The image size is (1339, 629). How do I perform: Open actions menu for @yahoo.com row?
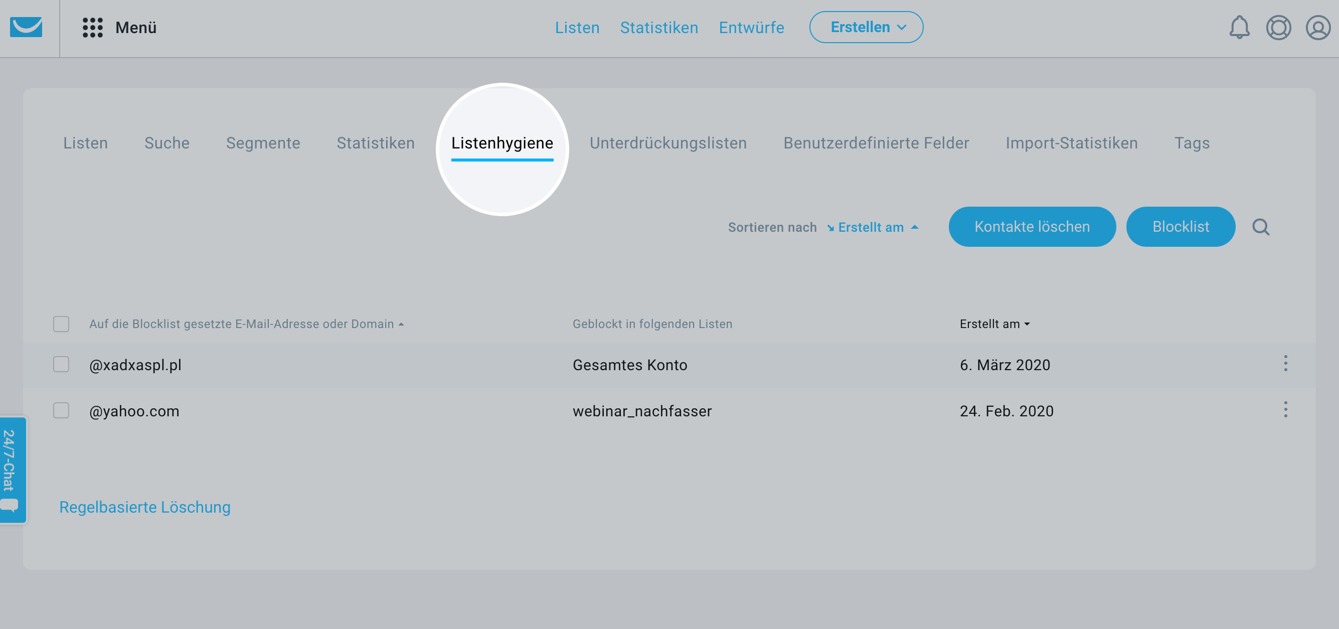(x=1285, y=410)
